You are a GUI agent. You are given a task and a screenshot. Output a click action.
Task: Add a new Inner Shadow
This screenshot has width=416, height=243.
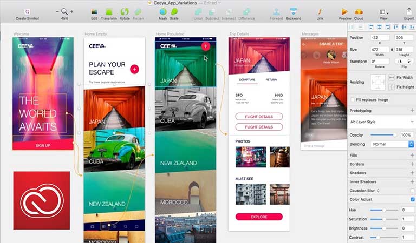click(x=412, y=181)
